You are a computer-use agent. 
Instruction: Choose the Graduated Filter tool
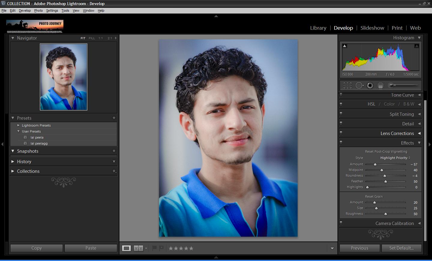[x=380, y=85]
